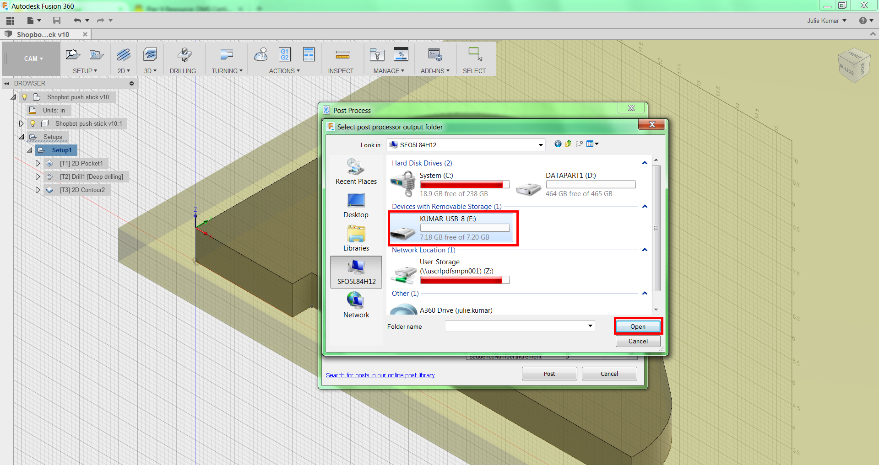
Task: Collapse the Other group in dialog
Action: tap(645, 293)
